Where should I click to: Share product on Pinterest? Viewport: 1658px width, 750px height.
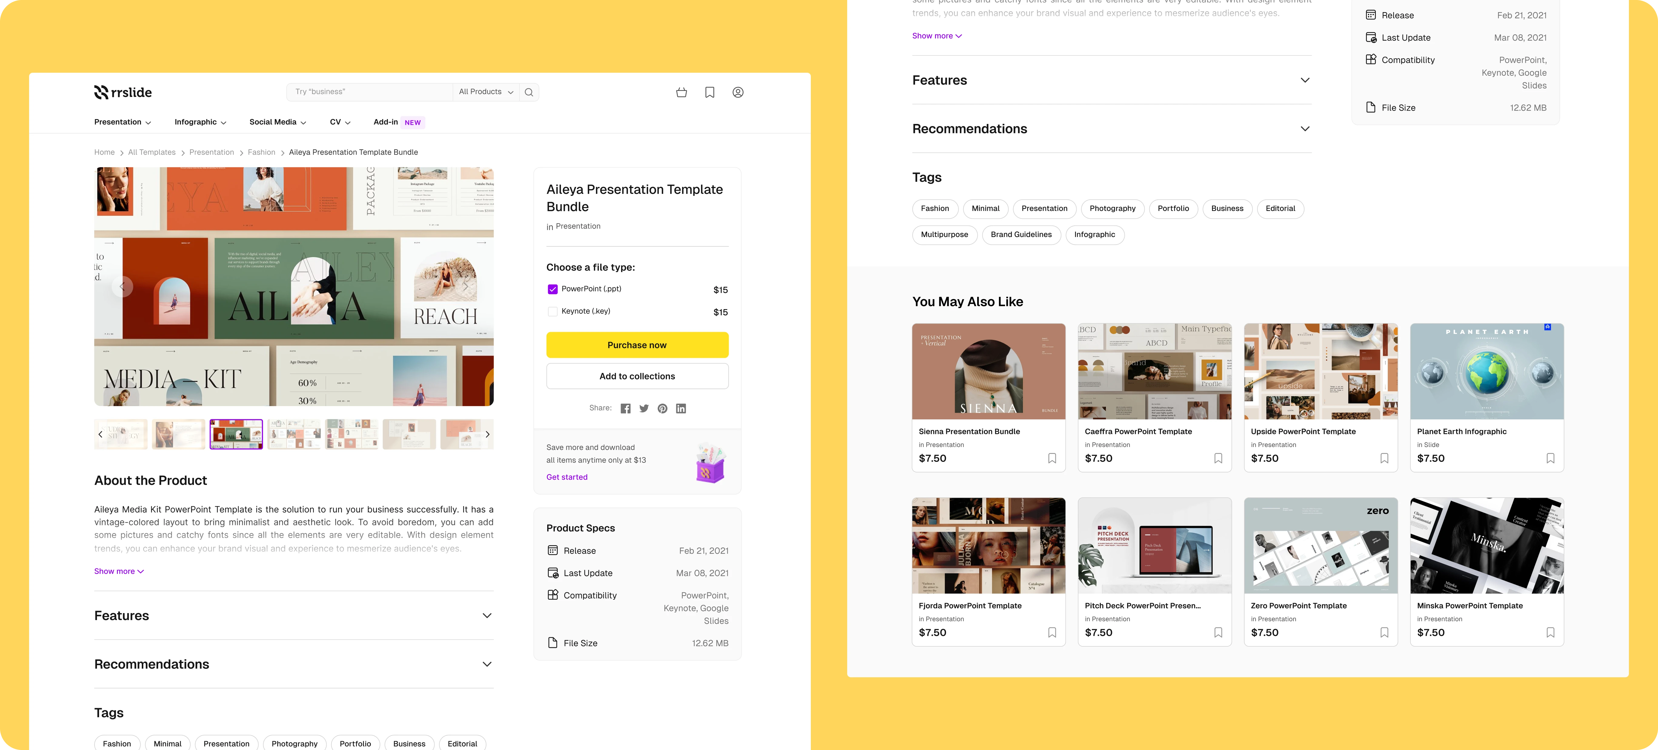point(662,408)
